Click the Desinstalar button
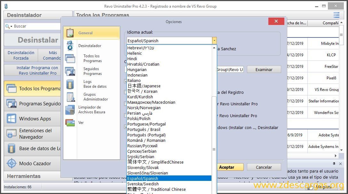The height and width of the screenshot is (194, 348). tap(32, 40)
